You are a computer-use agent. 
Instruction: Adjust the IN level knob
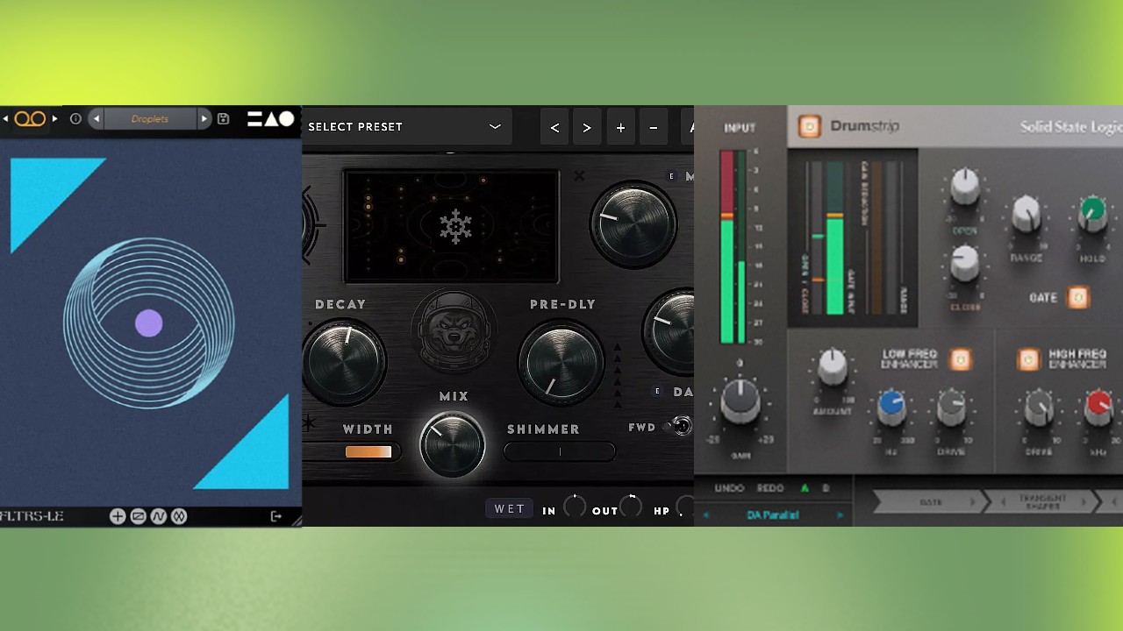575,507
